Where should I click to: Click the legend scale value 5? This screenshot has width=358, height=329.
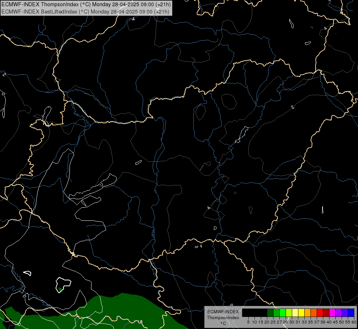coord(248,322)
